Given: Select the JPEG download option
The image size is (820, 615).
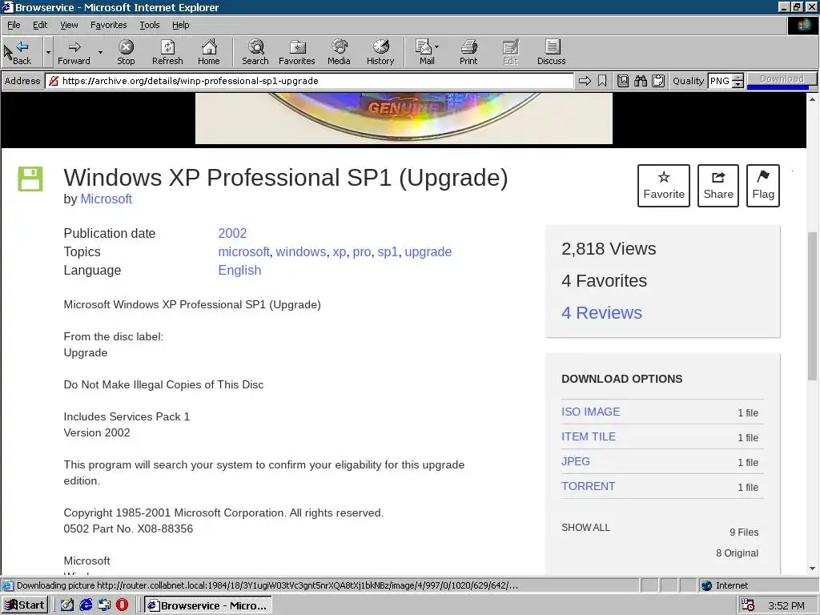Looking at the screenshot, I should tap(575, 461).
